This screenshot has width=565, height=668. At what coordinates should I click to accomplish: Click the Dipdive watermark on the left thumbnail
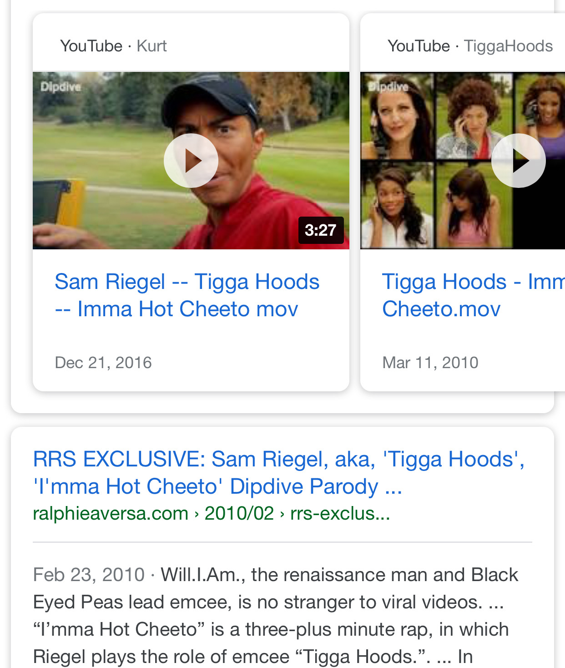(60, 87)
